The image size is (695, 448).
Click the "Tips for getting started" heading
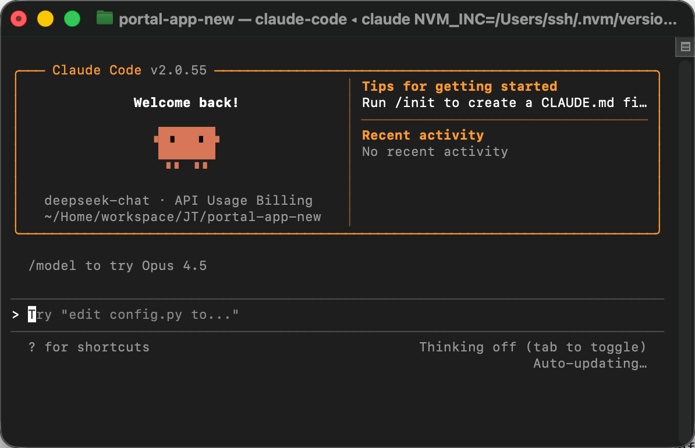(459, 86)
